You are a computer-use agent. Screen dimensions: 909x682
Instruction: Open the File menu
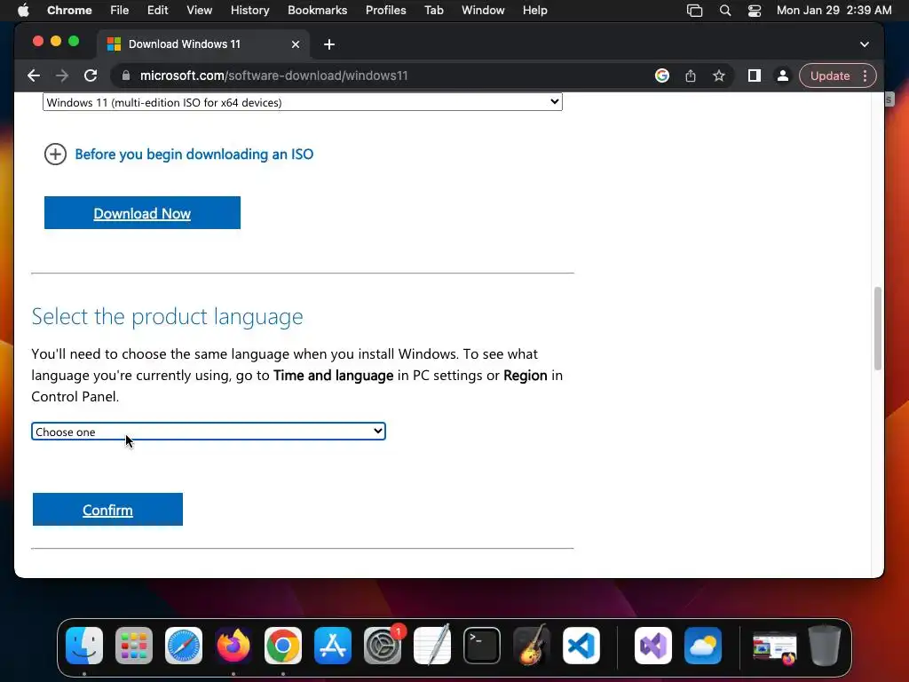tap(120, 11)
